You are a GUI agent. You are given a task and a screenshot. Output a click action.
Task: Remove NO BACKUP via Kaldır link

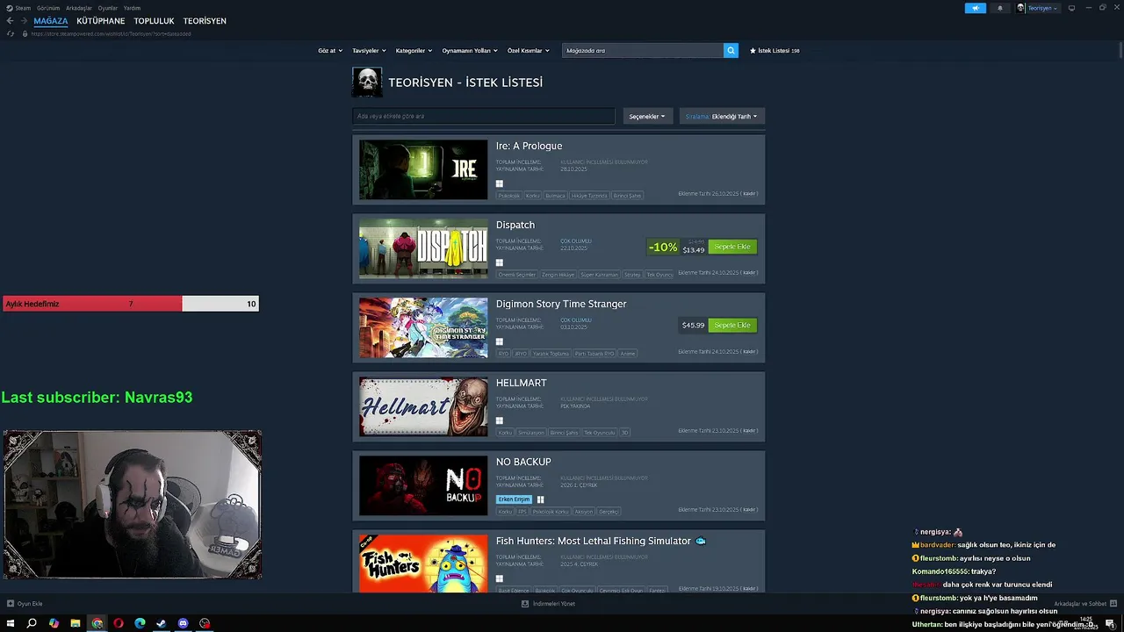coord(749,510)
